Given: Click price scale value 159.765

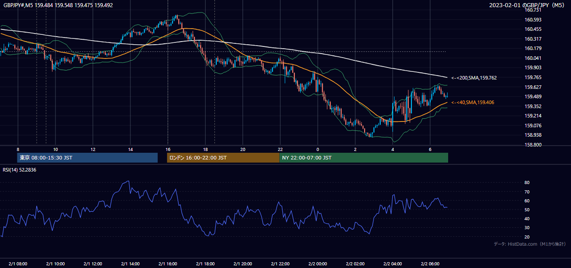Looking at the screenshot, I should click(533, 77).
